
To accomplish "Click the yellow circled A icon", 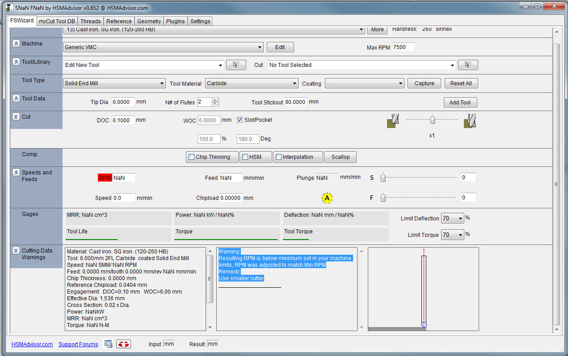I will (327, 198).
